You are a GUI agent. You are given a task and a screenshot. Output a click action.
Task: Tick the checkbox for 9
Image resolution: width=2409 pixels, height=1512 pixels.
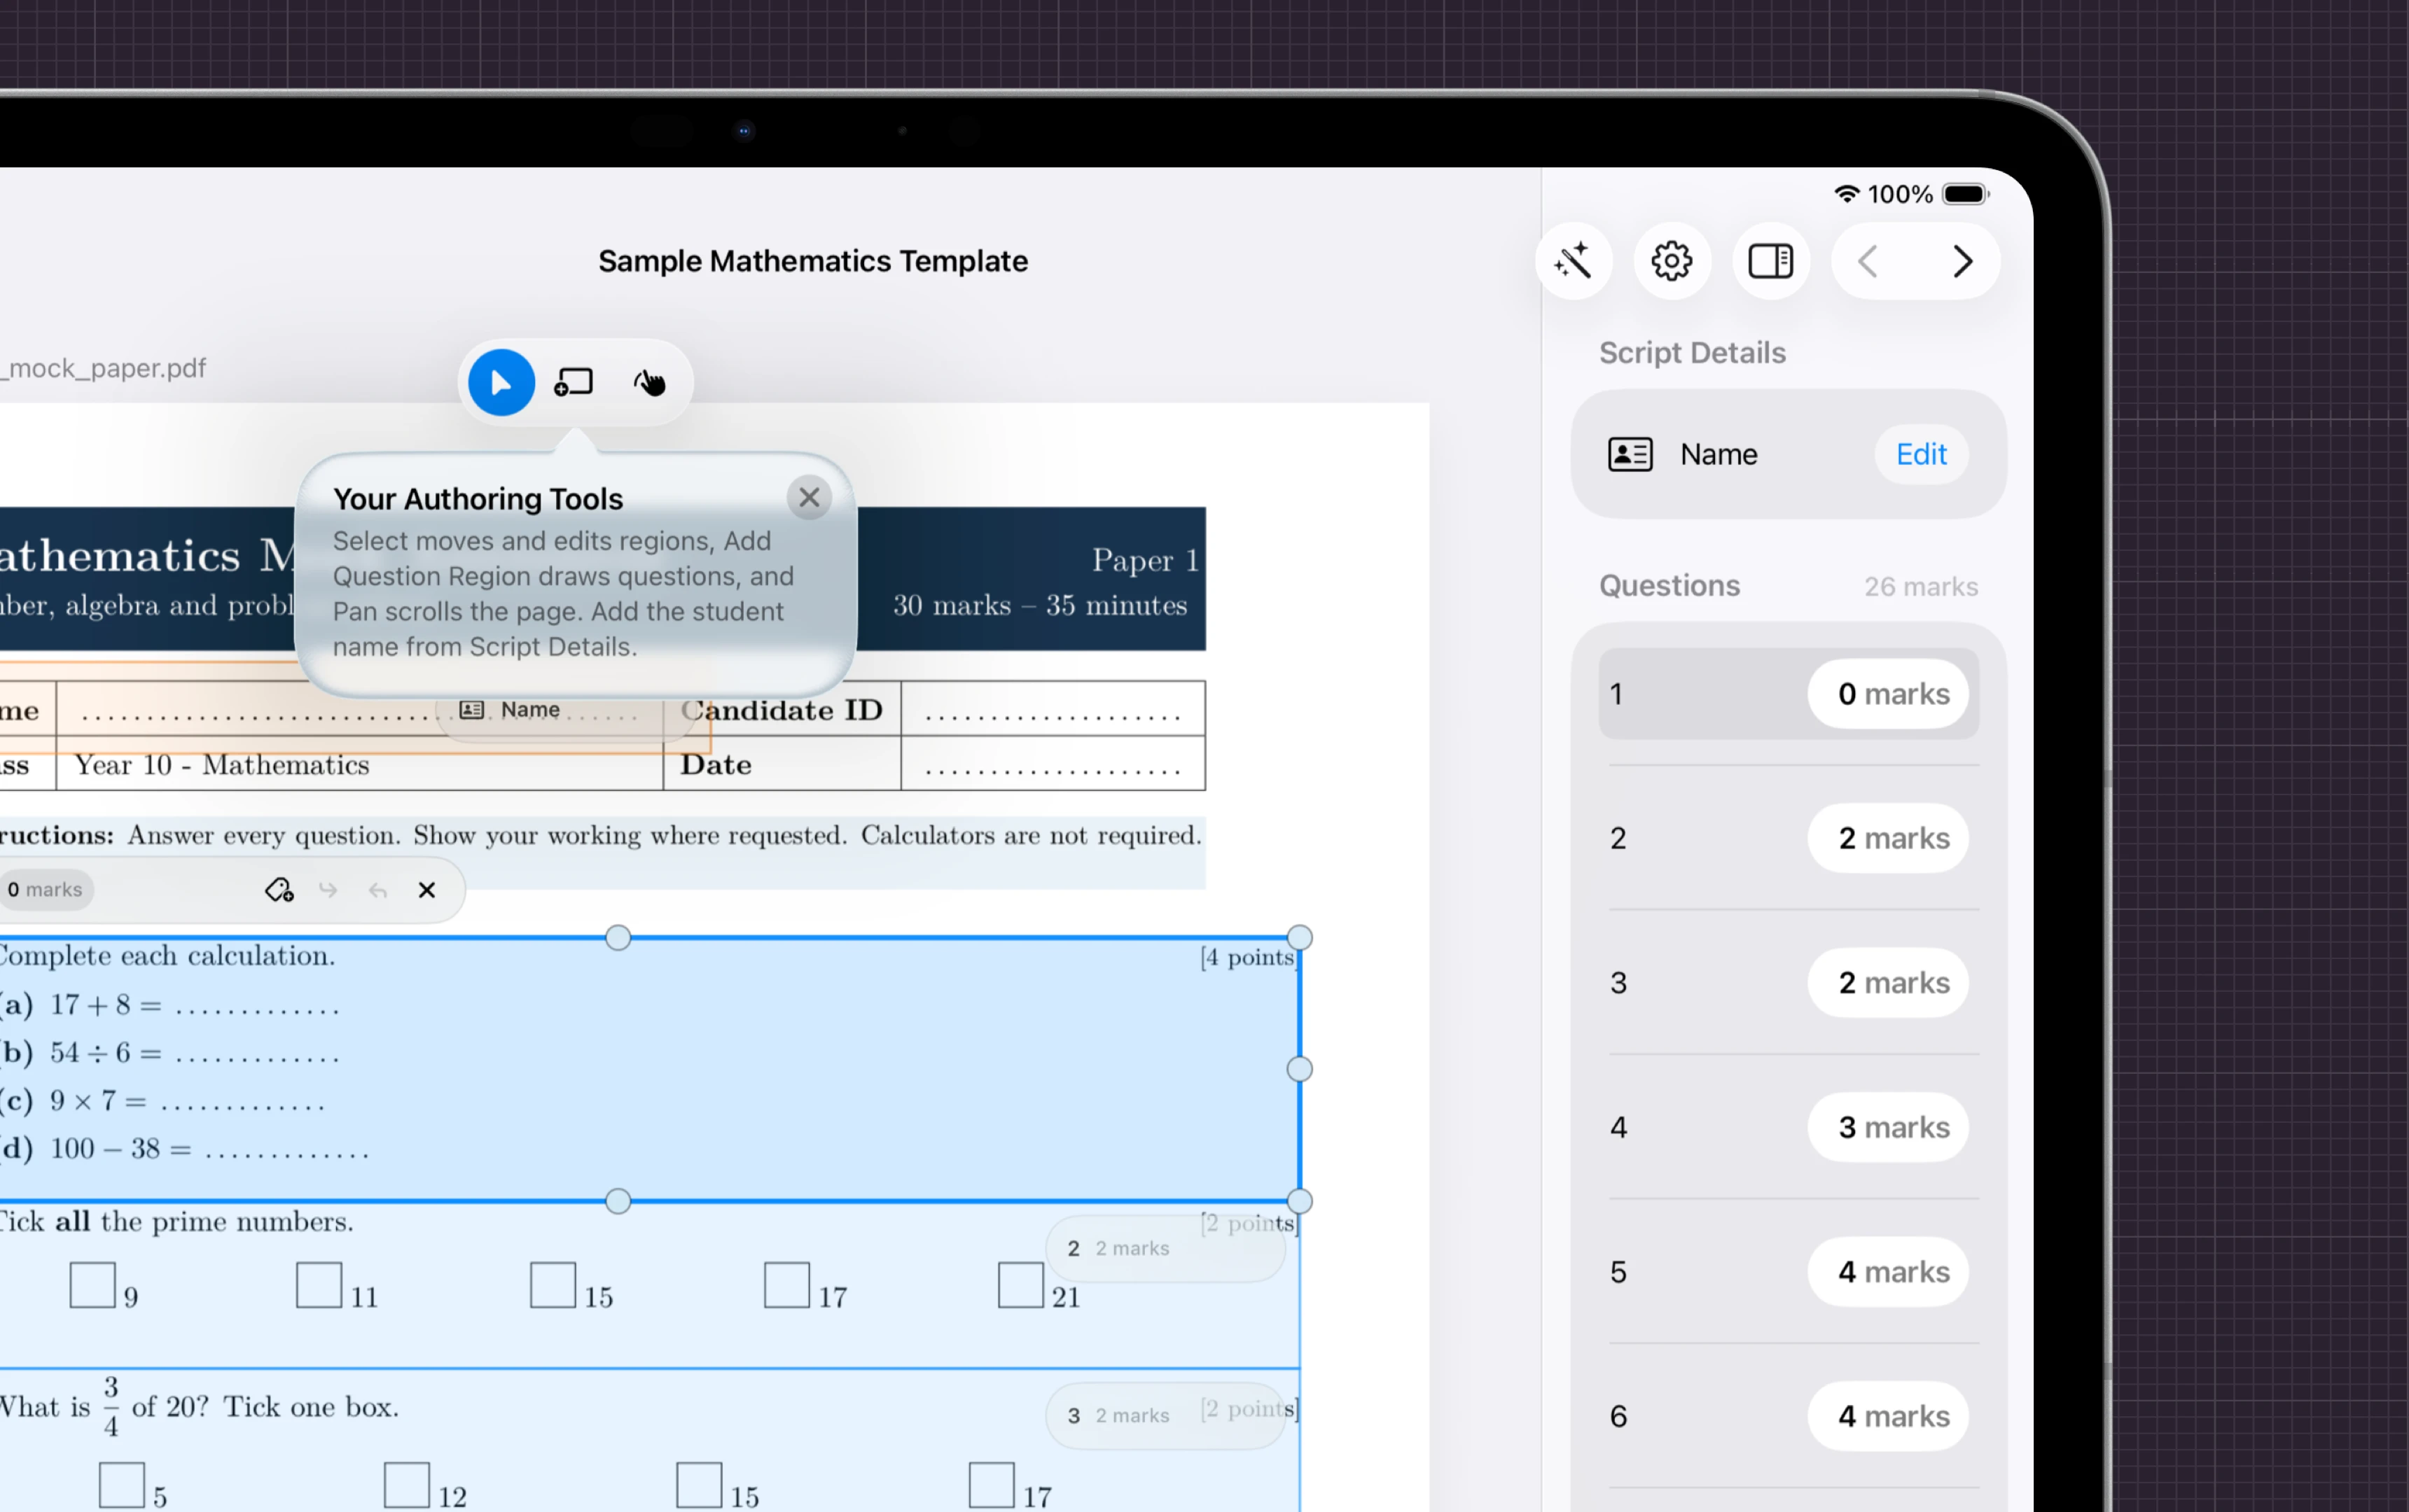pos(92,1286)
